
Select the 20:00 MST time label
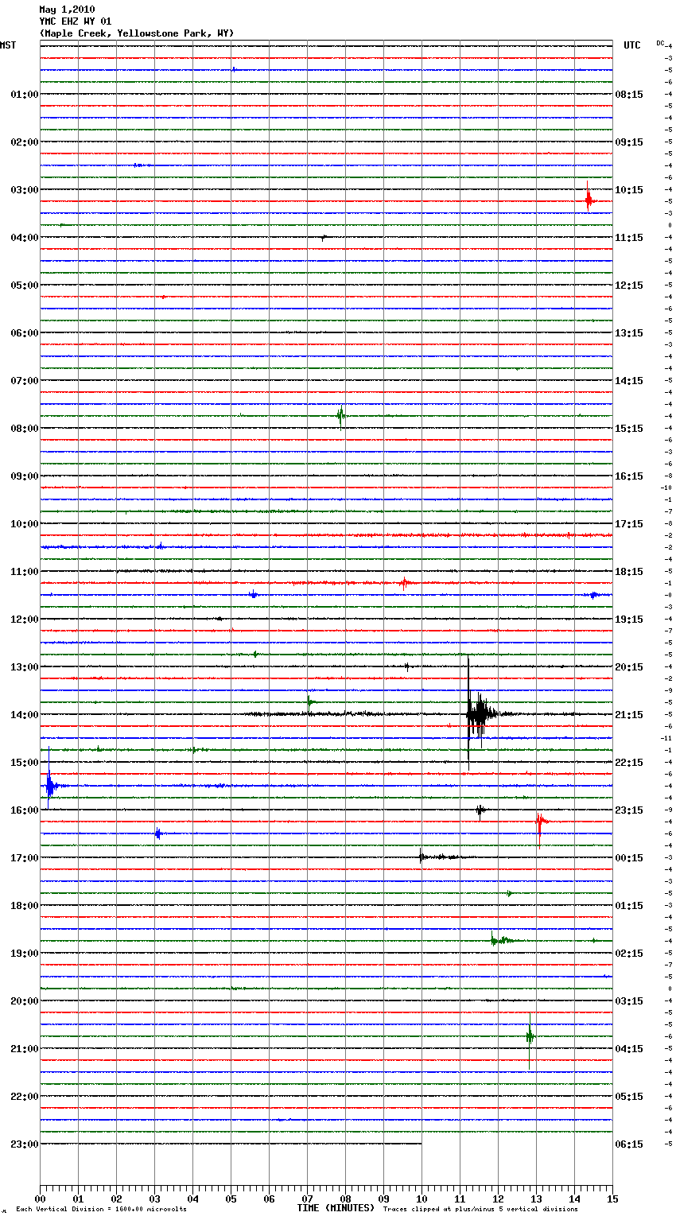point(24,1001)
